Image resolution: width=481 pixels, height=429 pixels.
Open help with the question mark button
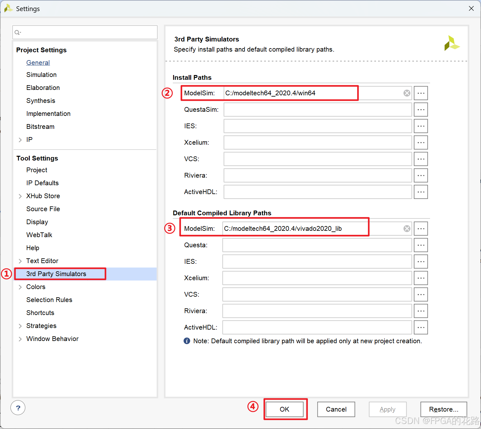(x=18, y=408)
